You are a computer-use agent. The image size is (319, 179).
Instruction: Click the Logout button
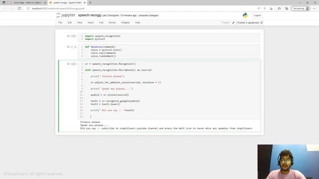point(257,15)
